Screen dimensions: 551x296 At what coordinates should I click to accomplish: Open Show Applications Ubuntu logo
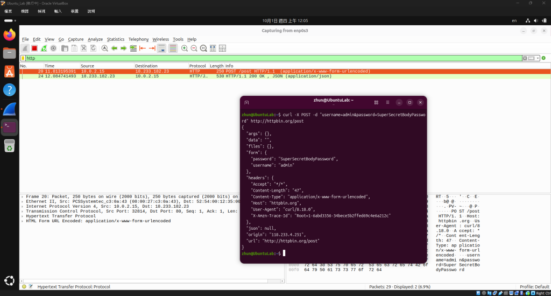click(10, 280)
